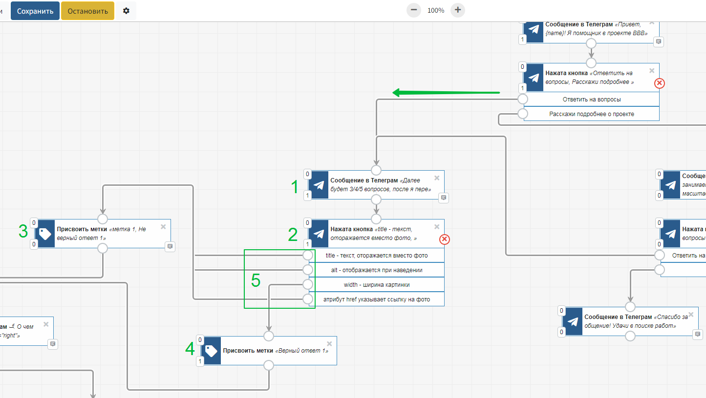The height and width of the screenshot is (398, 706).
Task: Select 'Расскажи подробнее о проекте' button row
Action: point(591,114)
